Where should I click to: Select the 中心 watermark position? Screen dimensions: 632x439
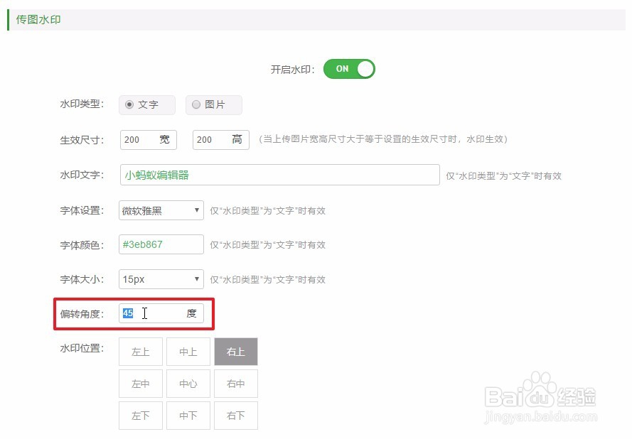[x=188, y=383]
